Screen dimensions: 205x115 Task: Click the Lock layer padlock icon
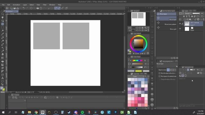pyautogui.click(x=192, y=16)
